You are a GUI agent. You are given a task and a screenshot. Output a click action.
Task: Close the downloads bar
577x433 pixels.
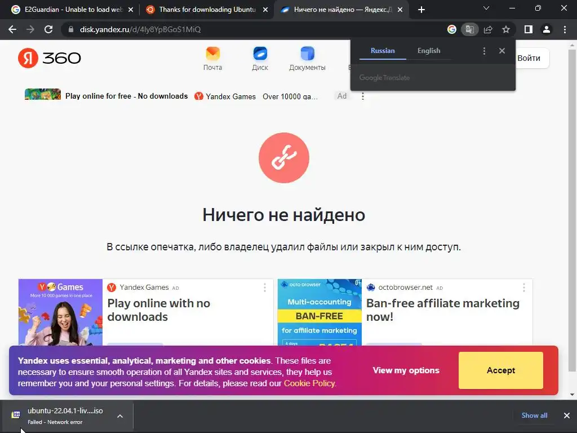coord(567,416)
